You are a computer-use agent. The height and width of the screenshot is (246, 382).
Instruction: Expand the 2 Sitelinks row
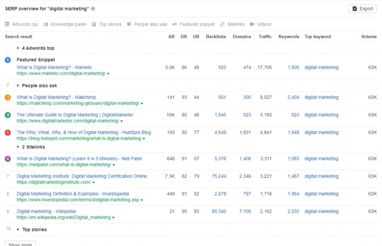[x=18, y=147]
